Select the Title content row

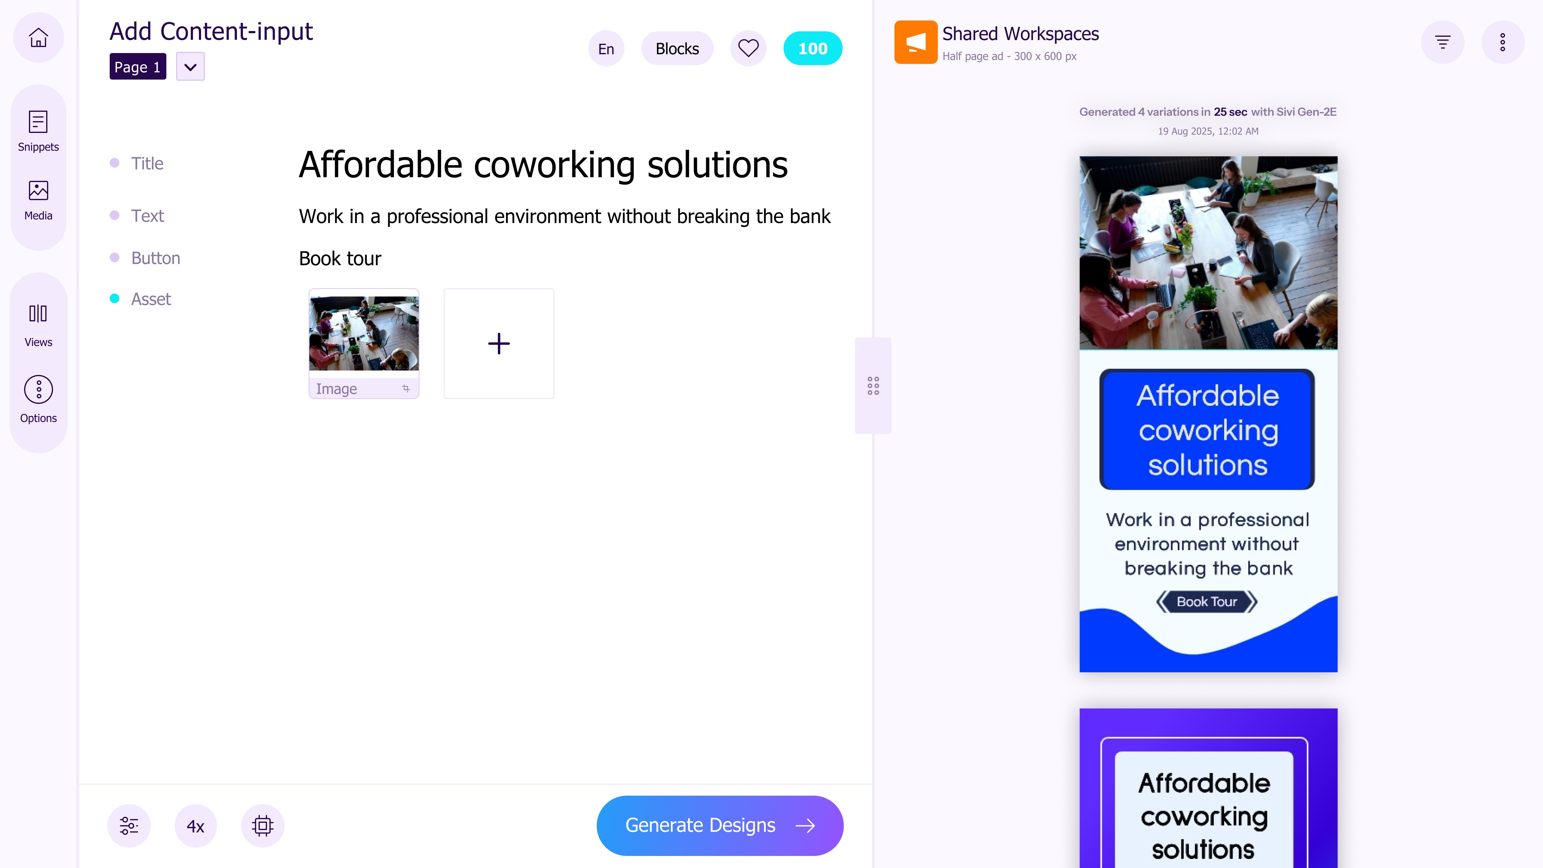(147, 163)
